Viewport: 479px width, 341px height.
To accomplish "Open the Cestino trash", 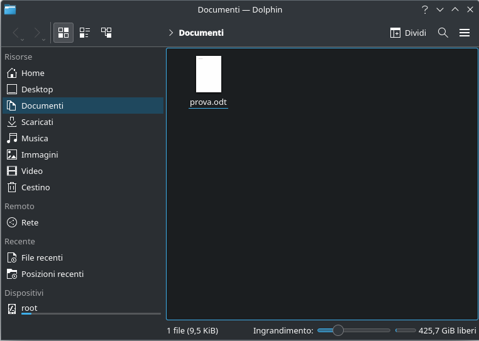I will click(x=35, y=187).
